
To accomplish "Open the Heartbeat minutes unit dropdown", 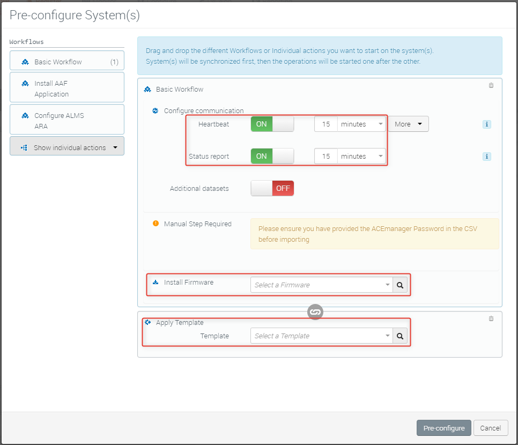I will point(361,124).
